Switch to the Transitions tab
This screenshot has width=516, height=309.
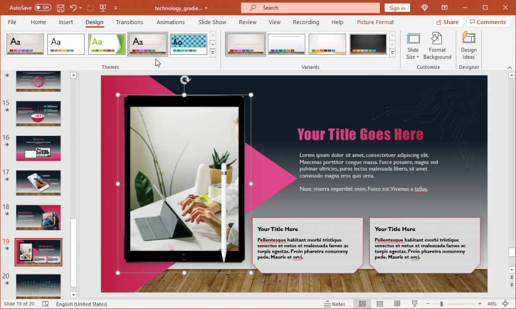(129, 22)
